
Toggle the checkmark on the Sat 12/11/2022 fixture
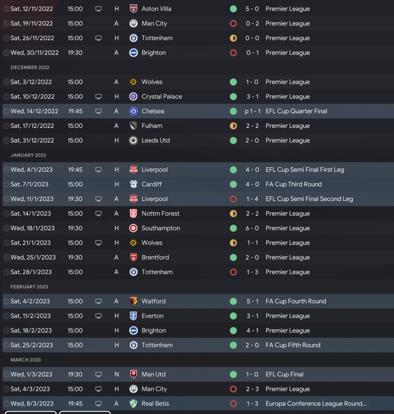point(6,9)
